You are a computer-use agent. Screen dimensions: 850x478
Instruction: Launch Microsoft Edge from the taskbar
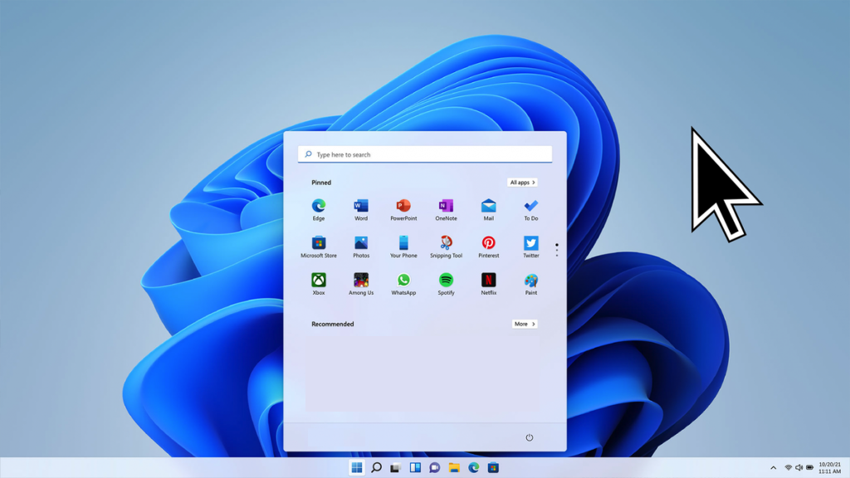pos(471,467)
